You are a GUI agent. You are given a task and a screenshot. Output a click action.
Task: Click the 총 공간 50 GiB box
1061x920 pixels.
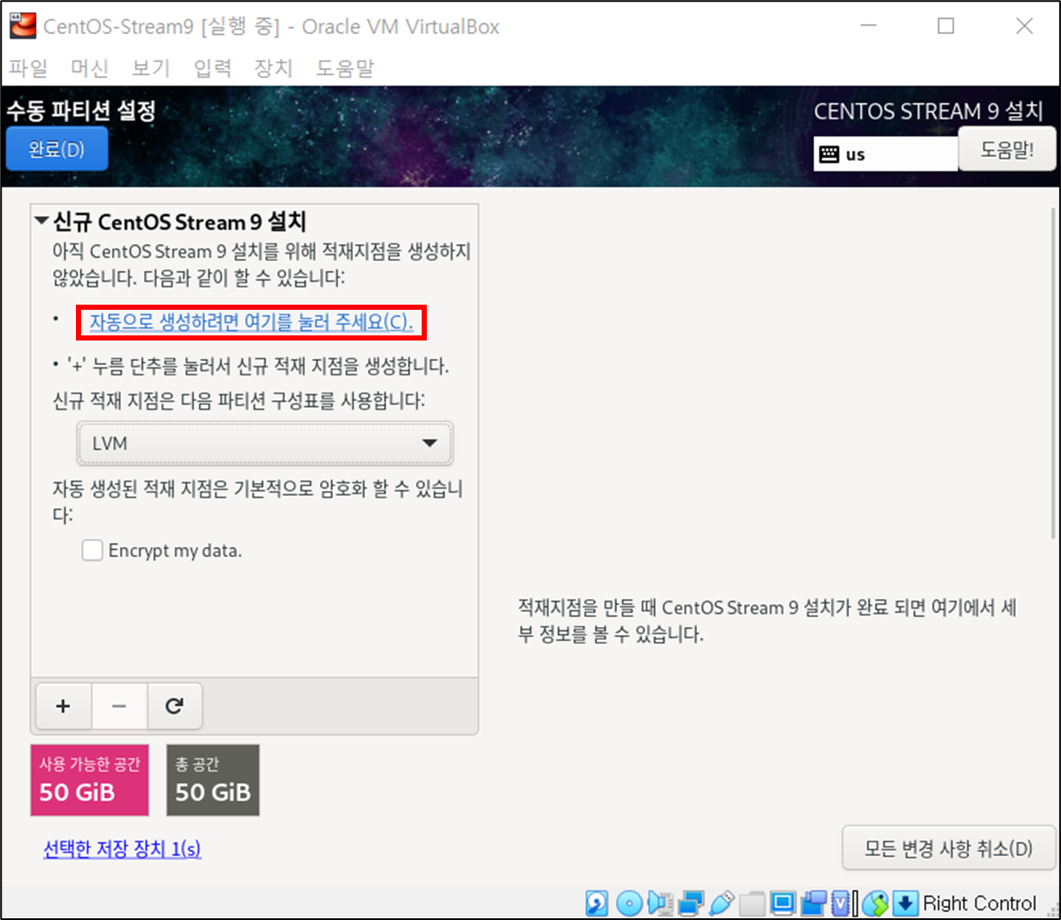pyautogui.click(x=213, y=780)
